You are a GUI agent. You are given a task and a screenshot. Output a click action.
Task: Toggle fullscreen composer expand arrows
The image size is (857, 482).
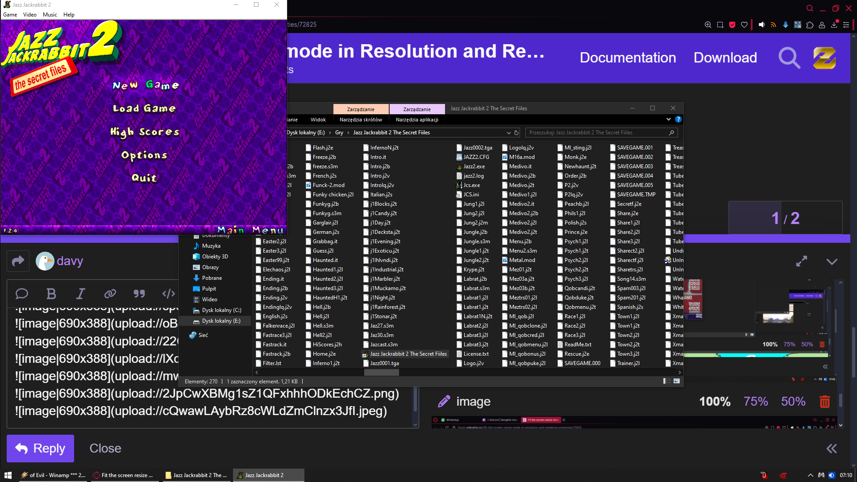pos(802,262)
